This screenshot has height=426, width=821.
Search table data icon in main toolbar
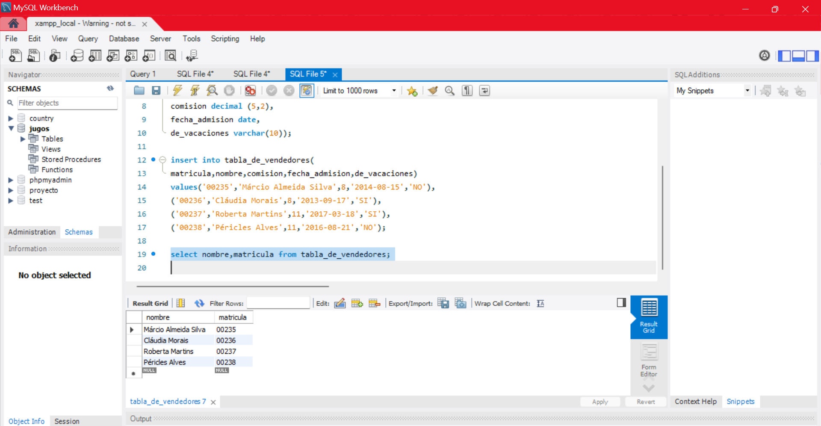170,56
